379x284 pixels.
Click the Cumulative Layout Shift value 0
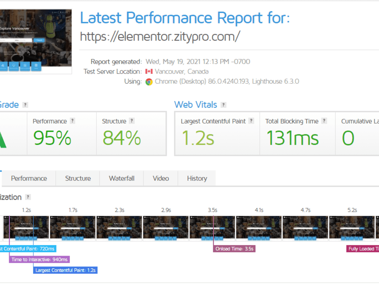coord(348,138)
